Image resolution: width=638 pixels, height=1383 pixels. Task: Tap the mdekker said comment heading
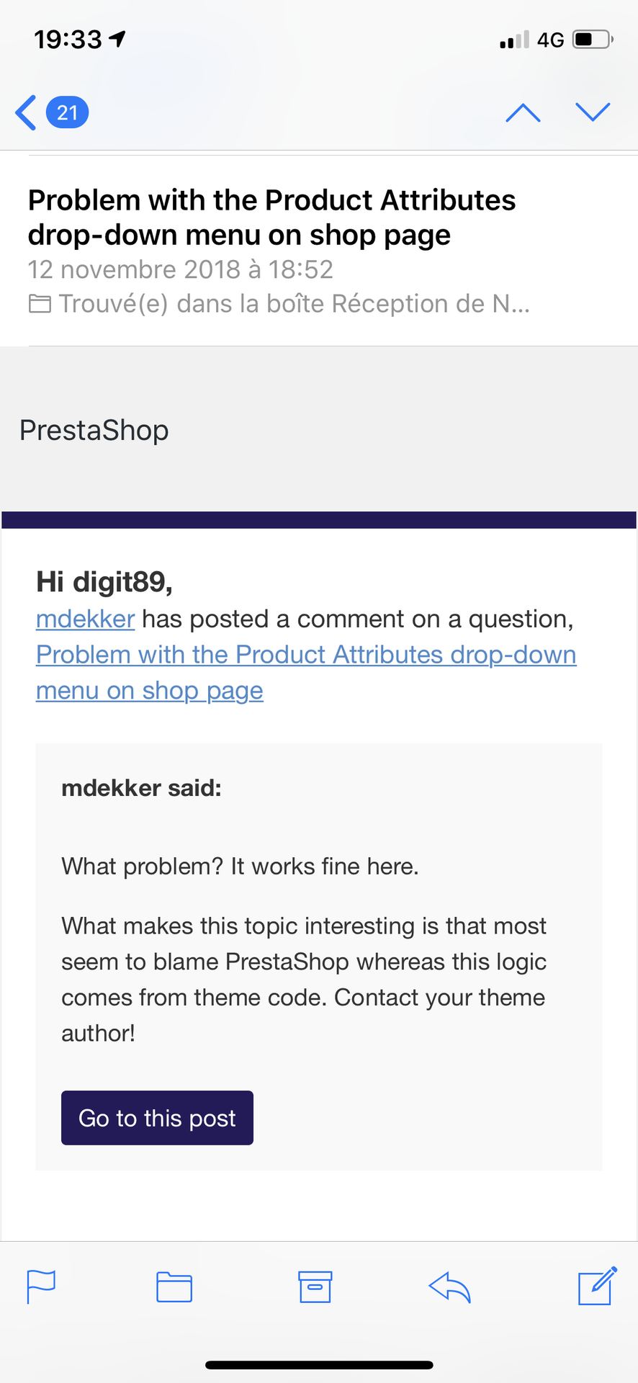[x=141, y=788]
